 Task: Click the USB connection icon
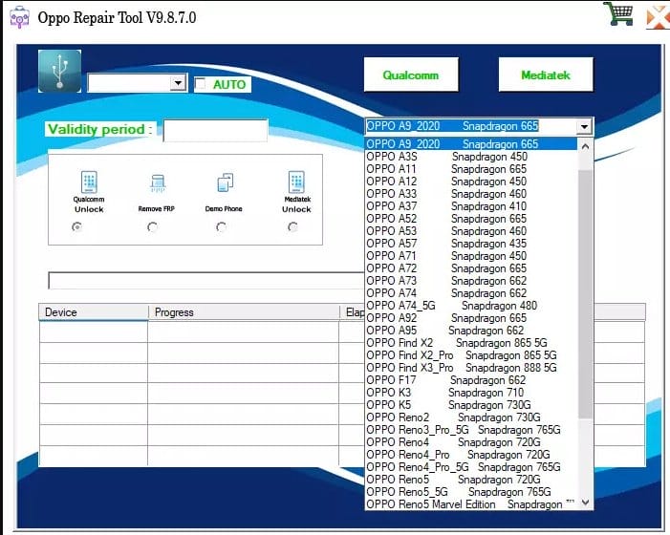[x=60, y=72]
